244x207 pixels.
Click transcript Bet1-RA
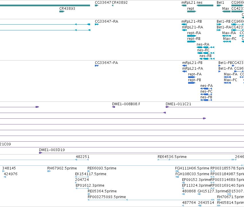pyautogui.click(x=219, y=30)
